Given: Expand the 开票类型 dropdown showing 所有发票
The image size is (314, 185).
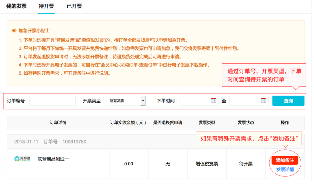Looking at the screenshot, I should 125,101.
